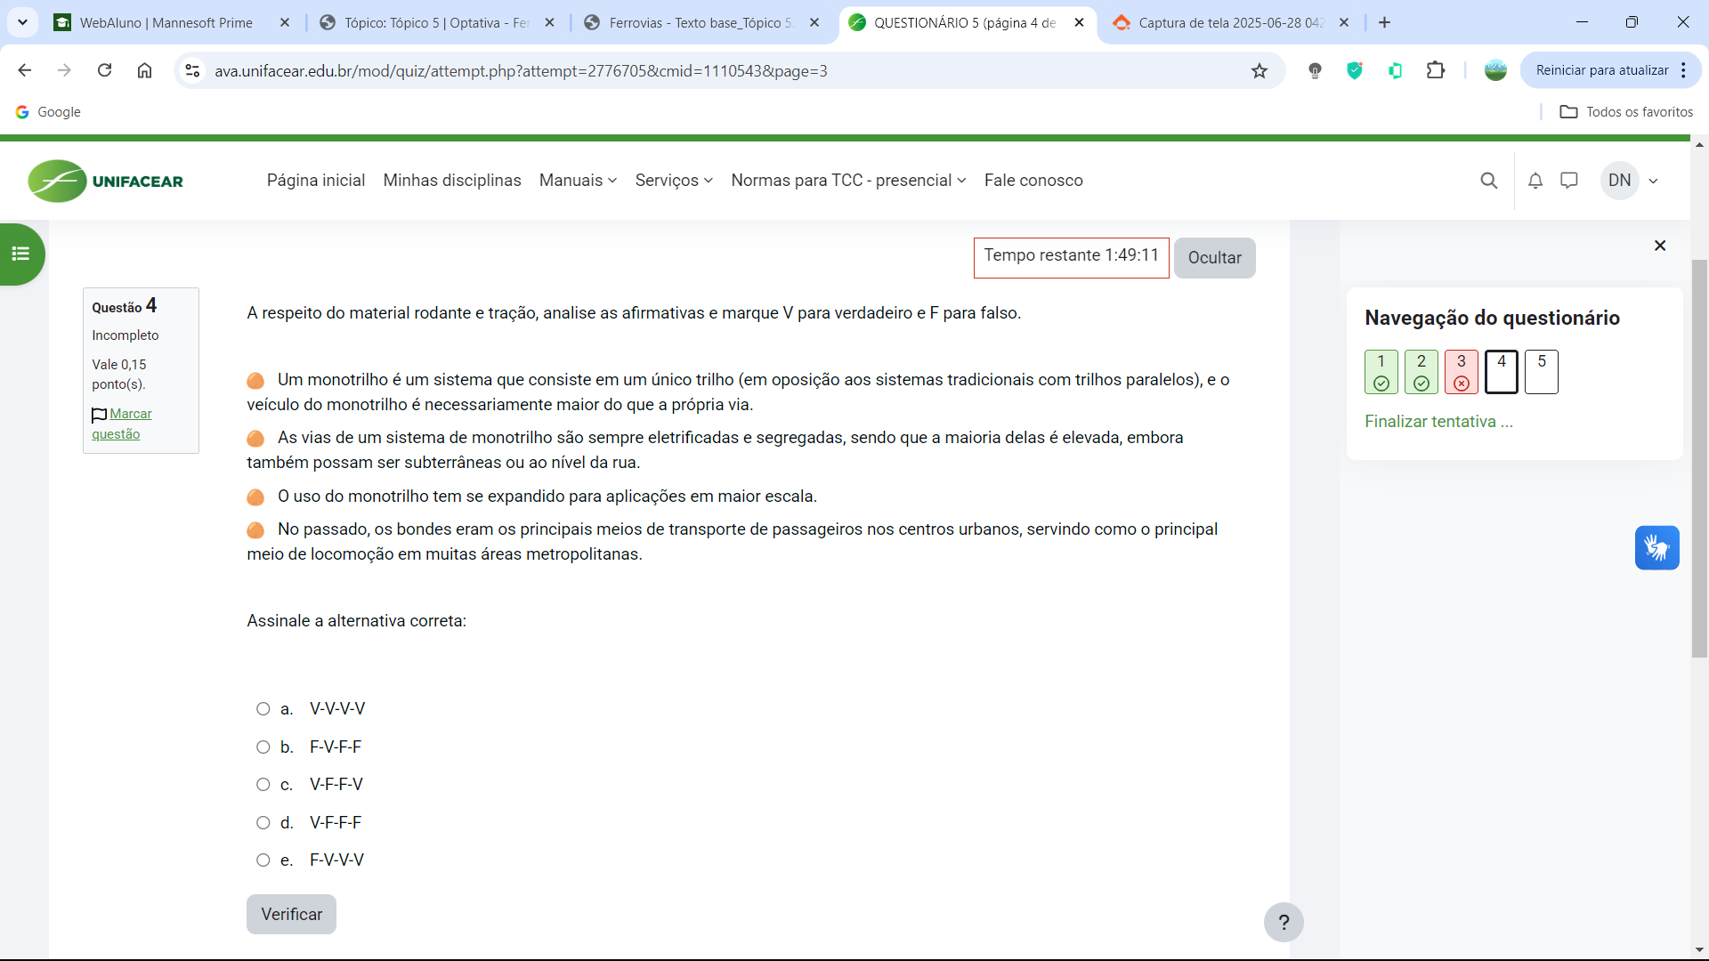Click the scrollbar down arrow
The width and height of the screenshot is (1709, 961).
[x=1699, y=950]
